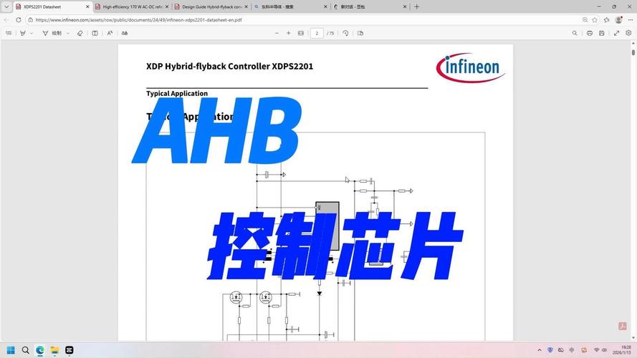Show hidden system tray icons
The image size is (637, 358).
(540, 350)
